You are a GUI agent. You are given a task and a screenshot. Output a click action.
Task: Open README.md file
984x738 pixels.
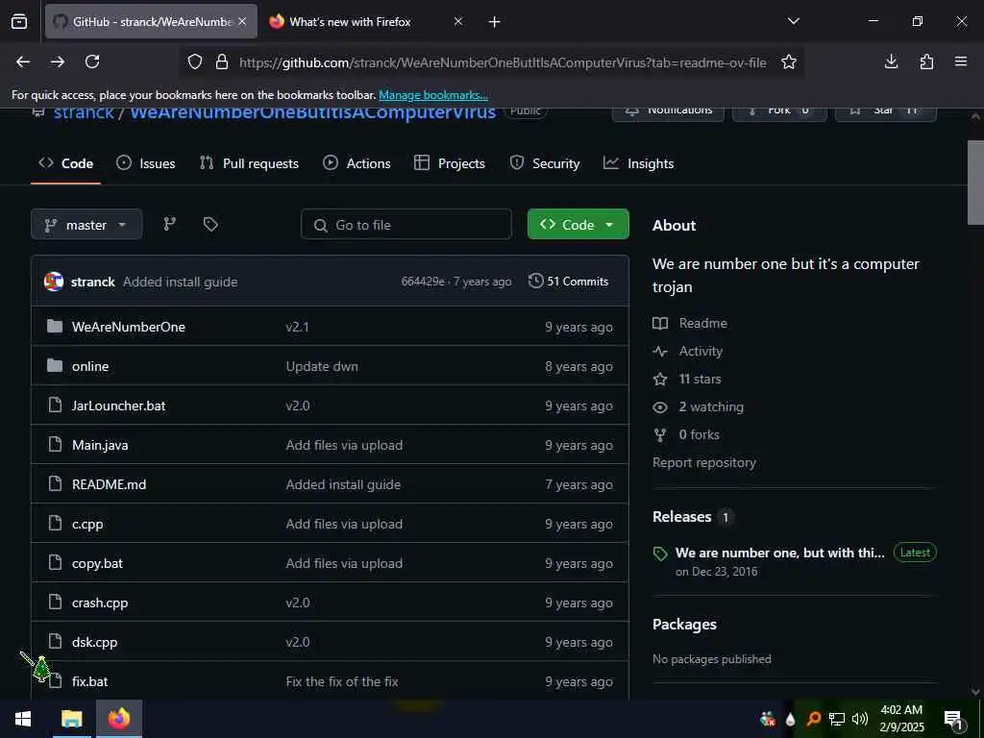pos(110,484)
